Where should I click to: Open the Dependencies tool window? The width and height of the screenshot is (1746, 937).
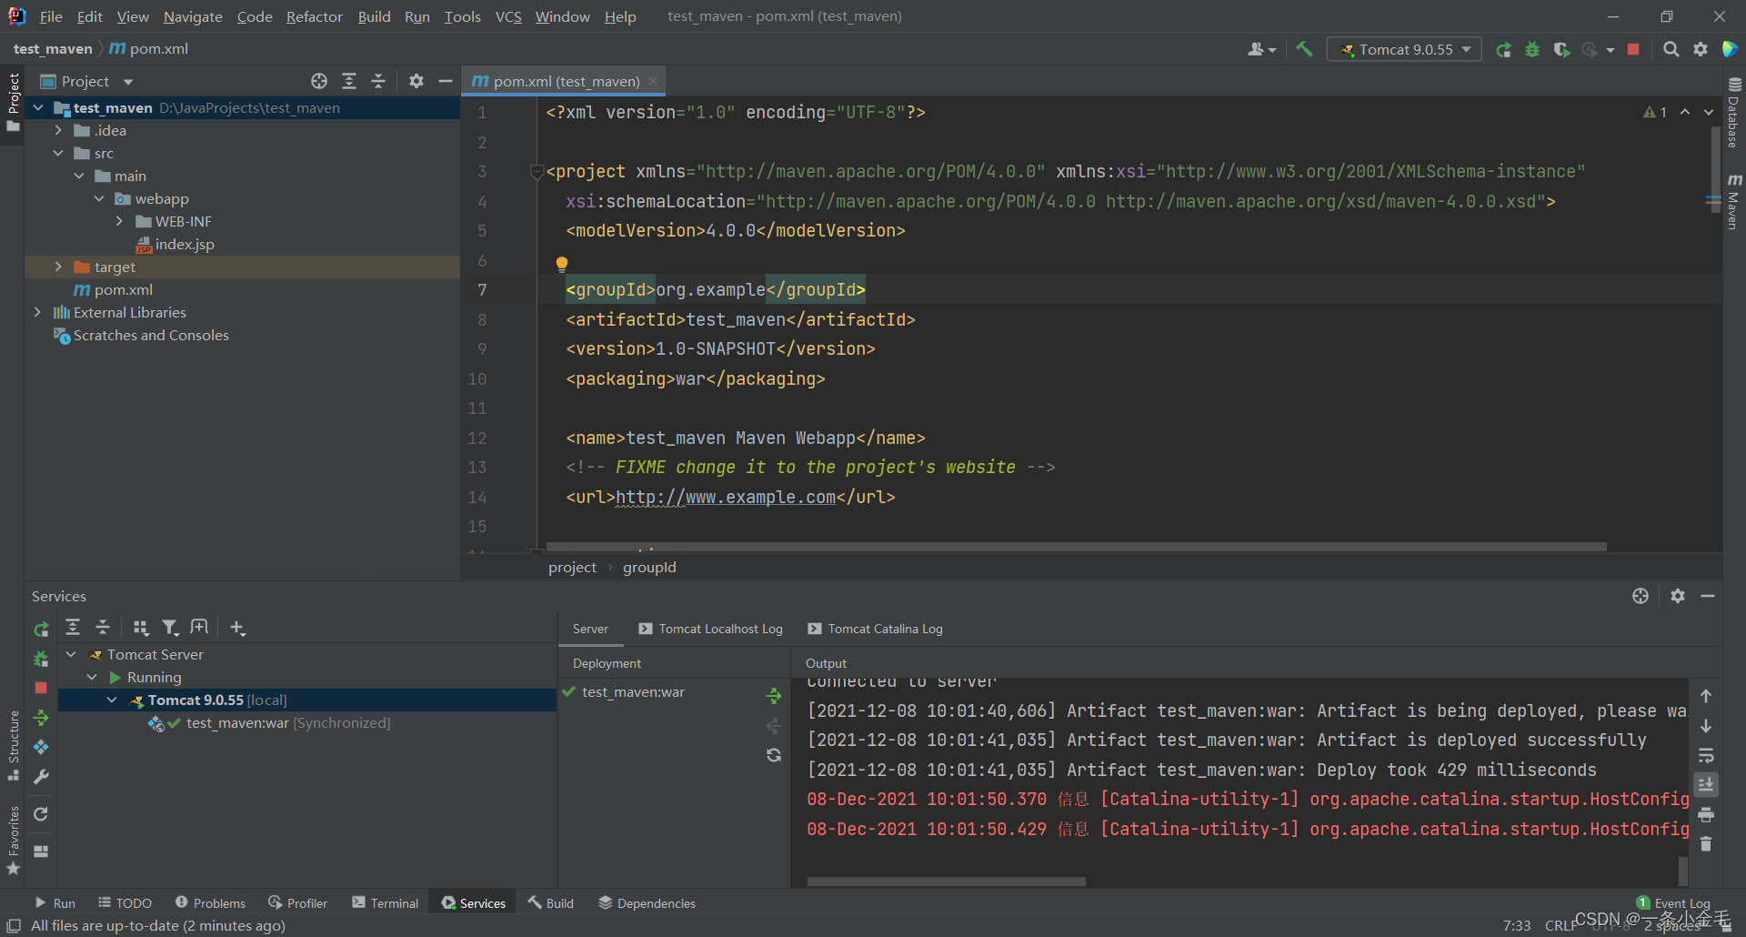coord(647,902)
